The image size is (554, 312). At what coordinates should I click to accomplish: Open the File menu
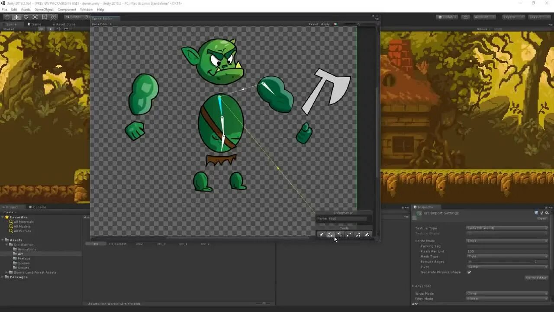click(x=4, y=10)
